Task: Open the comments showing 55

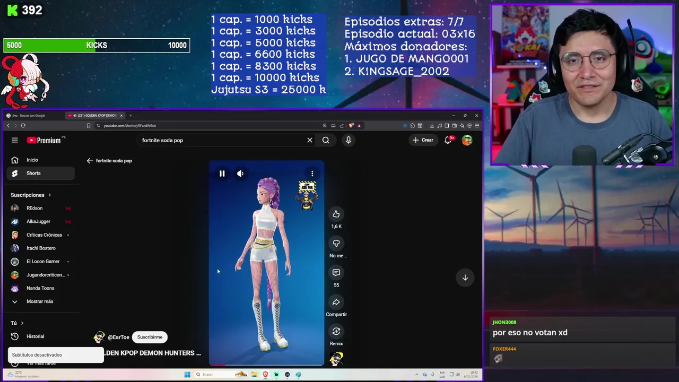Action: (x=336, y=272)
